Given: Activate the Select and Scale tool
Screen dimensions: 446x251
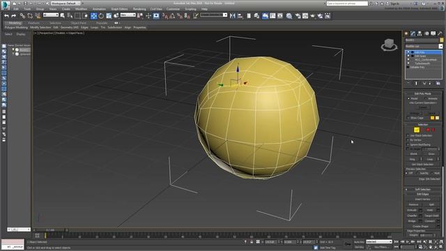Looking at the screenshot, I should [x=109, y=15].
